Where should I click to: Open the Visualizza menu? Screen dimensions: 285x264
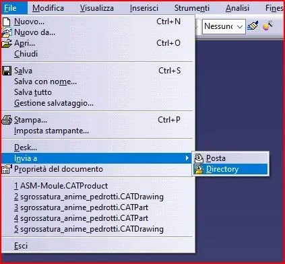(97, 8)
